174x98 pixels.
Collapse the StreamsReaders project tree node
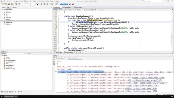1,10
